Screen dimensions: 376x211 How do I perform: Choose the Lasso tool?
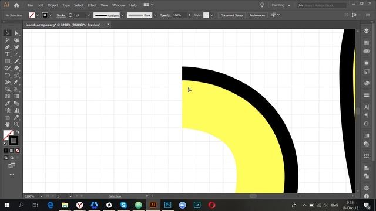(16, 40)
